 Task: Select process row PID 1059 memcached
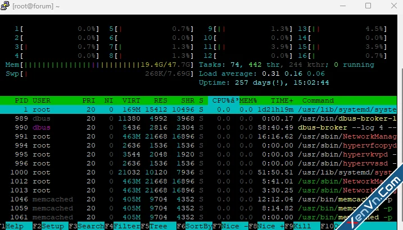(198, 208)
